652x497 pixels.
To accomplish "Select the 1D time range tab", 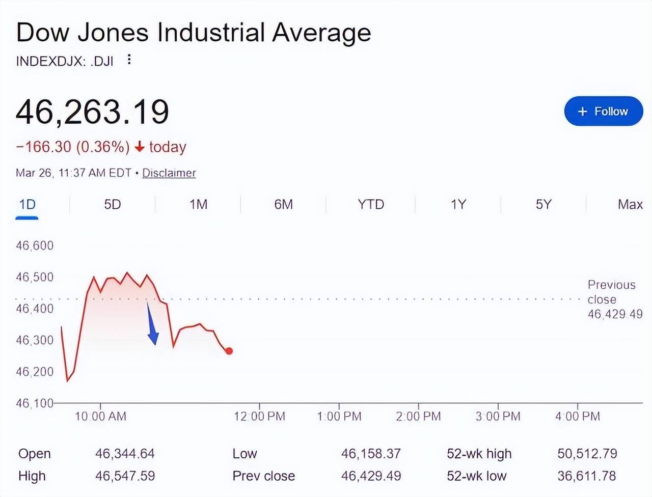I will (x=27, y=205).
